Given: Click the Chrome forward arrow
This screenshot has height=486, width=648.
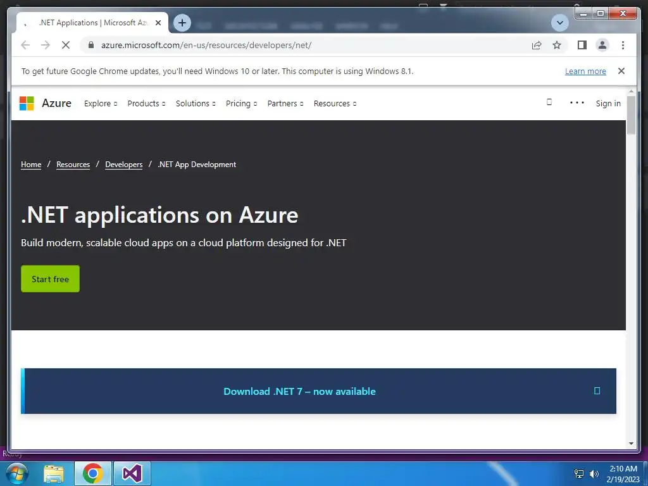Looking at the screenshot, I should [46, 45].
